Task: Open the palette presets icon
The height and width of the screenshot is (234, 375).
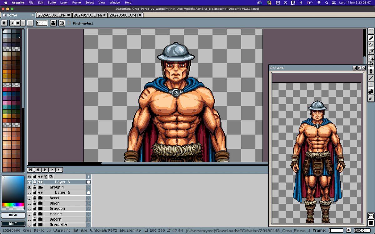Action: pos(17,23)
